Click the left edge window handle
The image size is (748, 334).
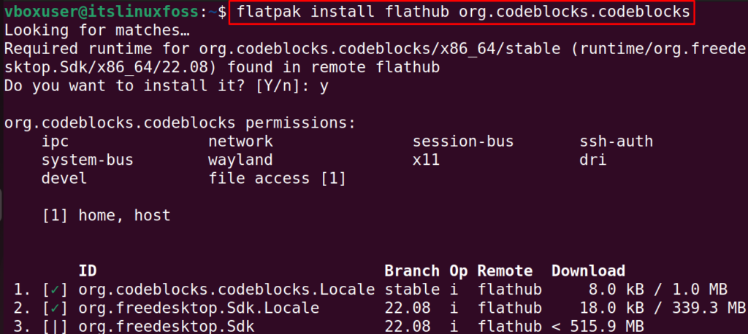coord(1,205)
